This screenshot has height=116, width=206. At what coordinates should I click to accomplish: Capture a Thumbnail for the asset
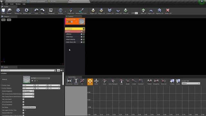tap(51, 11)
